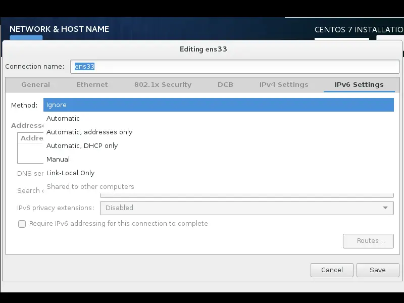Viewport: 404px width, 303px height.
Task: Select Shared to other computers option
Action: point(219,186)
